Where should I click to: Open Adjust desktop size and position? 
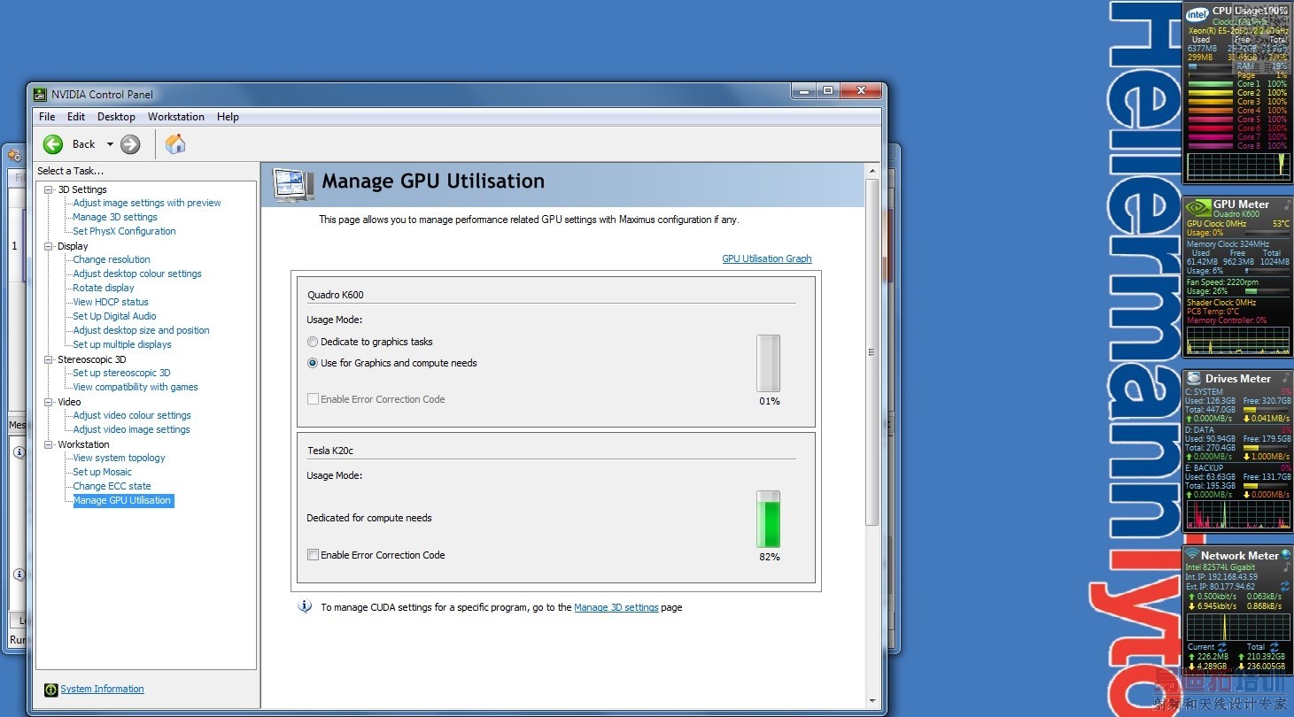coord(141,330)
